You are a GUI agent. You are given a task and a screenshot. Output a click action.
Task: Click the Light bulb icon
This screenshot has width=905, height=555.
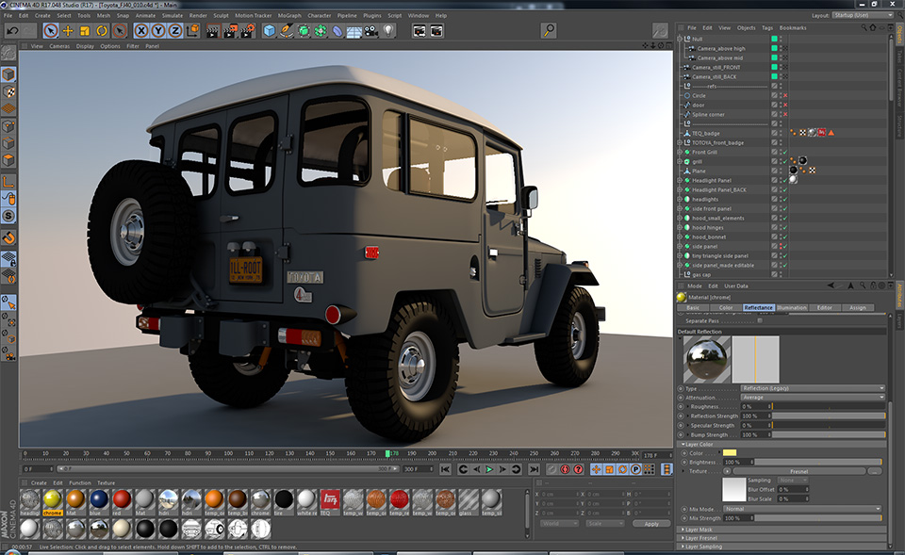click(x=388, y=31)
